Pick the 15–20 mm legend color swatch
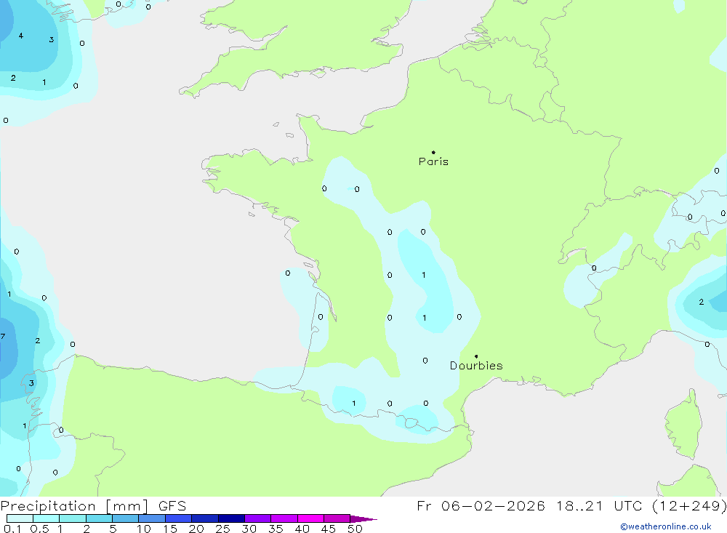This screenshot has width=727, height=533. tap(179, 518)
